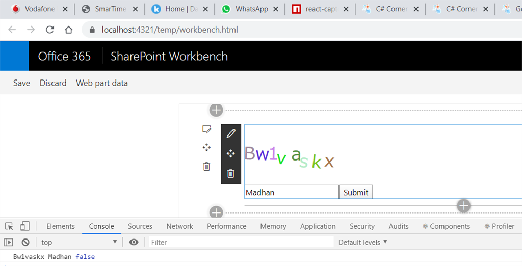Reload the workbench page
This screenshot has height=266, width=522.
pyautogui.click(x=50, y=30)
